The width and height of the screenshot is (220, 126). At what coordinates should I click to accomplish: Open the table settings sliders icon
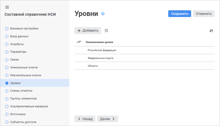click(x=211, y=31)
